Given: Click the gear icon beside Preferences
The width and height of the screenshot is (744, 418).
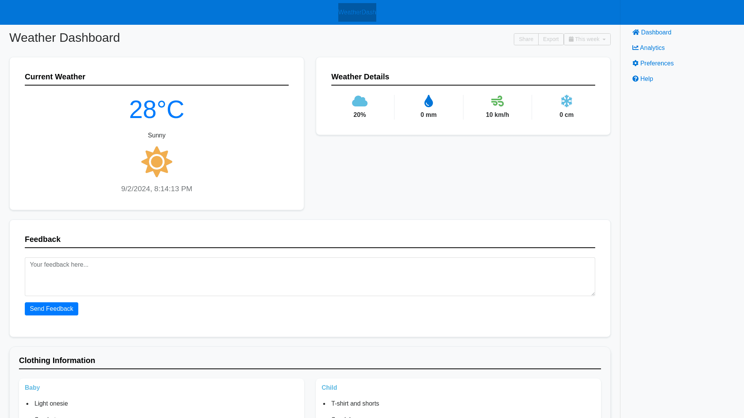Looking at the screenshot, I should point(635,63).
